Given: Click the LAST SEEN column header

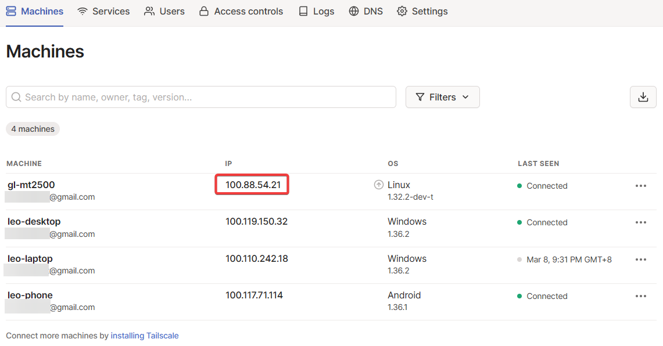Looking at the screenshot, I should click(538, 164).
